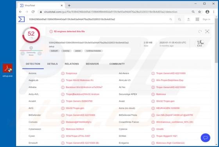Click the Acronis engine name

pos(32,73)
